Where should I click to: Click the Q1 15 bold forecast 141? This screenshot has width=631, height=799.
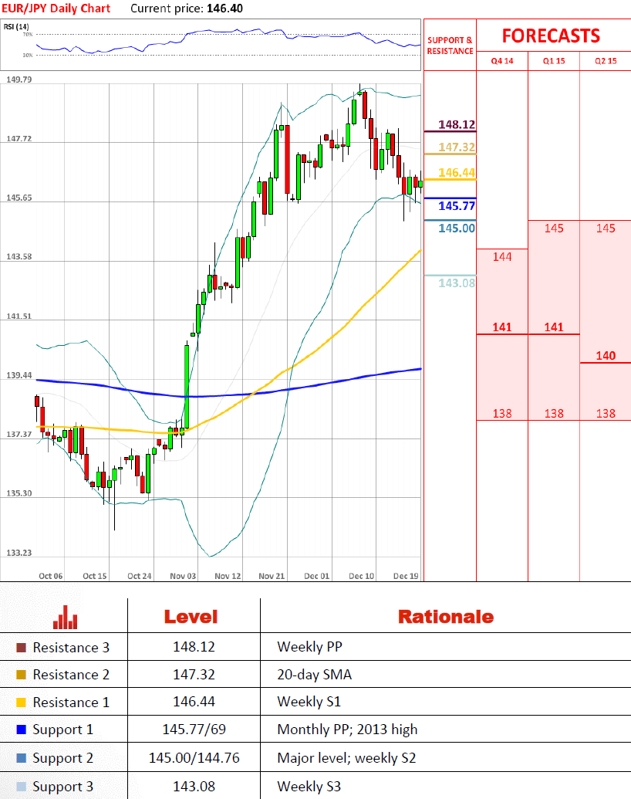tap(554, 327)
